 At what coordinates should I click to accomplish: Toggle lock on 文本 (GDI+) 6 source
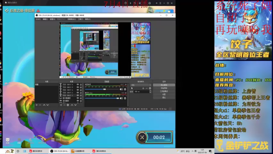point(81,85)
